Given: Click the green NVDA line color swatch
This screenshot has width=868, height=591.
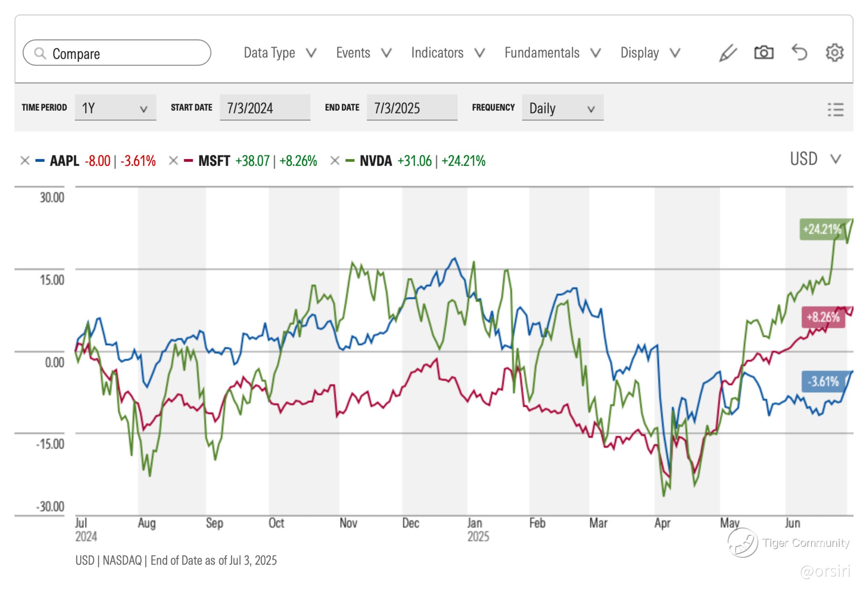Looking at the screenshot, I should tap(350, 161).
